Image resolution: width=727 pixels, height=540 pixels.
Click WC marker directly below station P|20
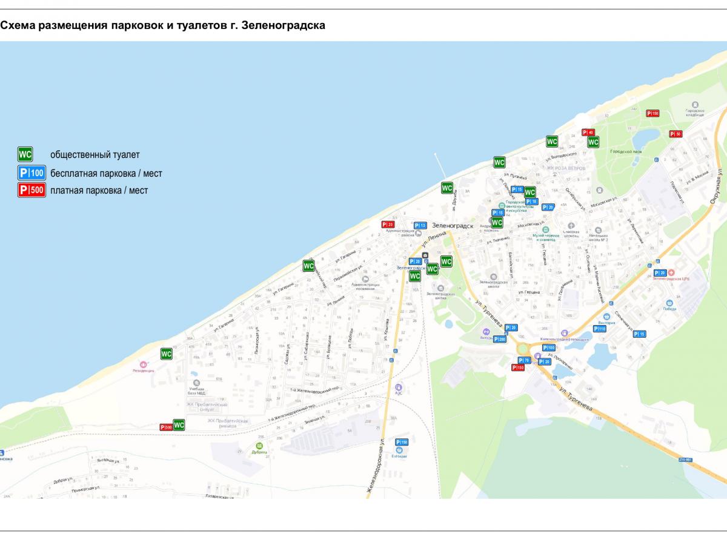[x=415, y=276]
